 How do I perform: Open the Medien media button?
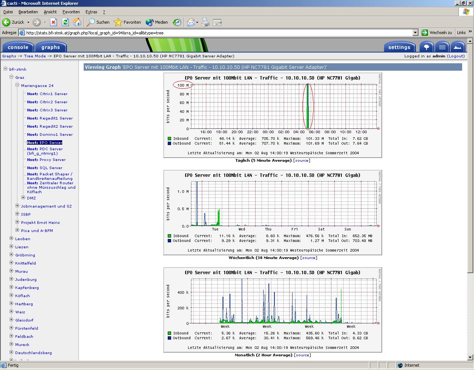pos(157,22)
